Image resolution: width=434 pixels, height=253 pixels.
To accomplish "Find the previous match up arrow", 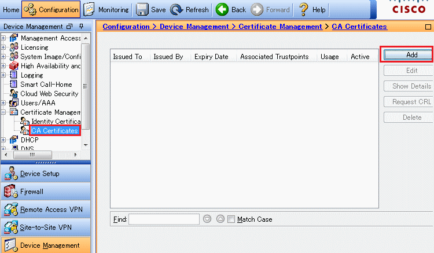I will coord(220,219).
